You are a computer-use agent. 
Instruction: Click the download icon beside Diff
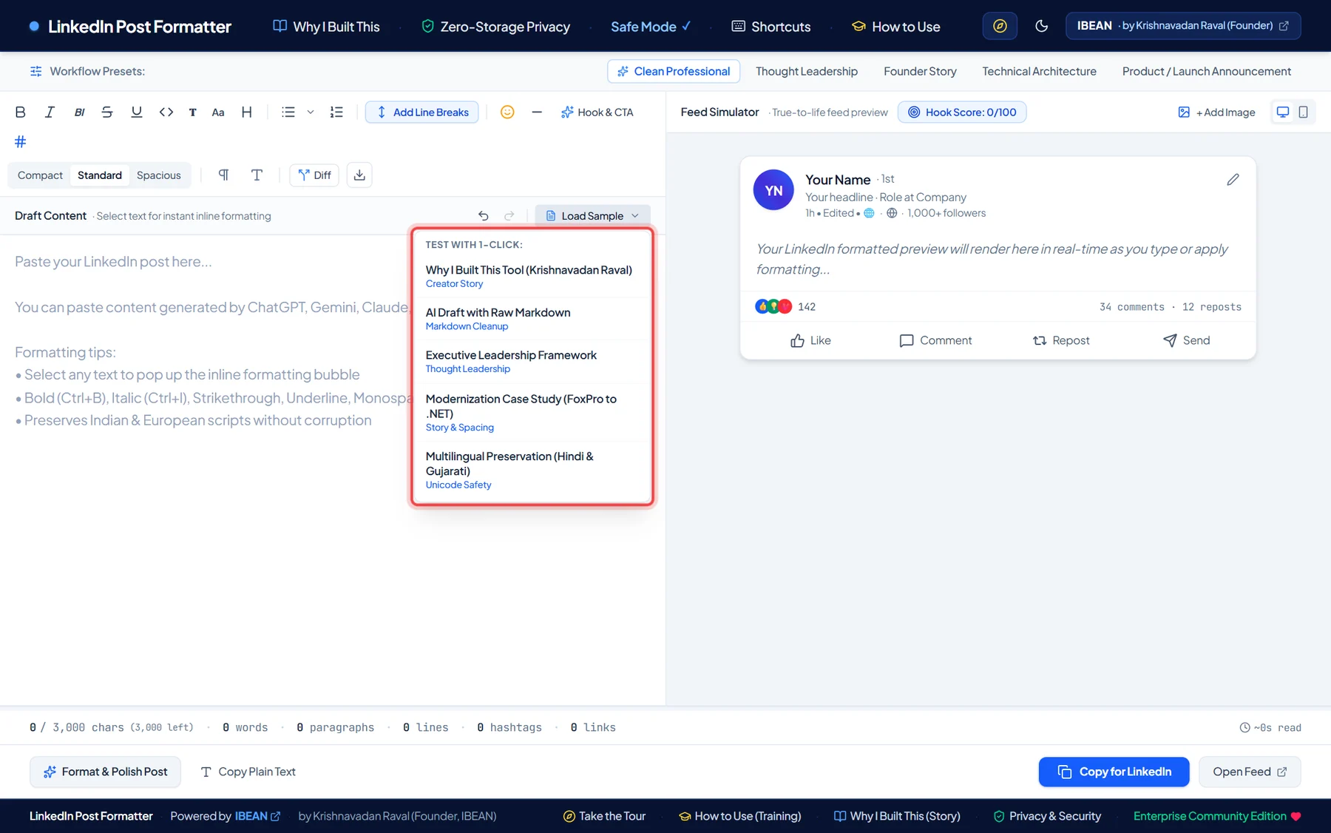click(x=359, y=175)
